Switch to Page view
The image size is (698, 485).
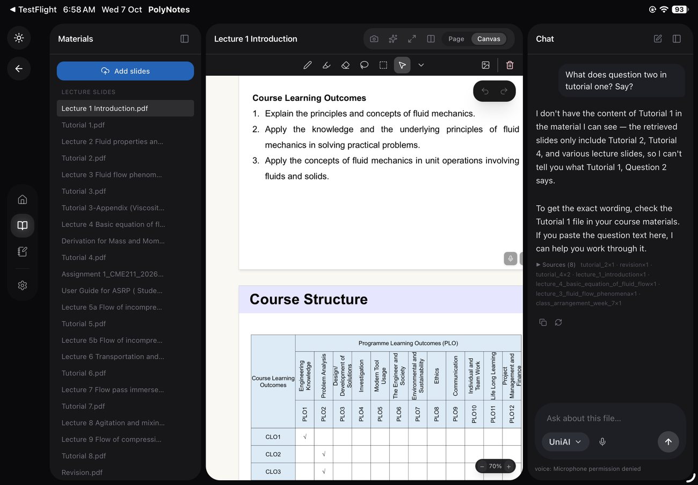coord(456,39)
